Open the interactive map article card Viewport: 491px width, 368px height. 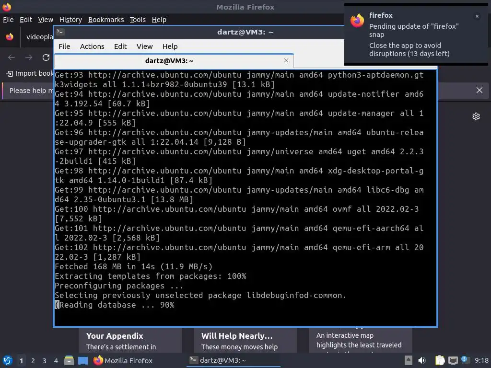pyautogui.click(x=361, y=340)
